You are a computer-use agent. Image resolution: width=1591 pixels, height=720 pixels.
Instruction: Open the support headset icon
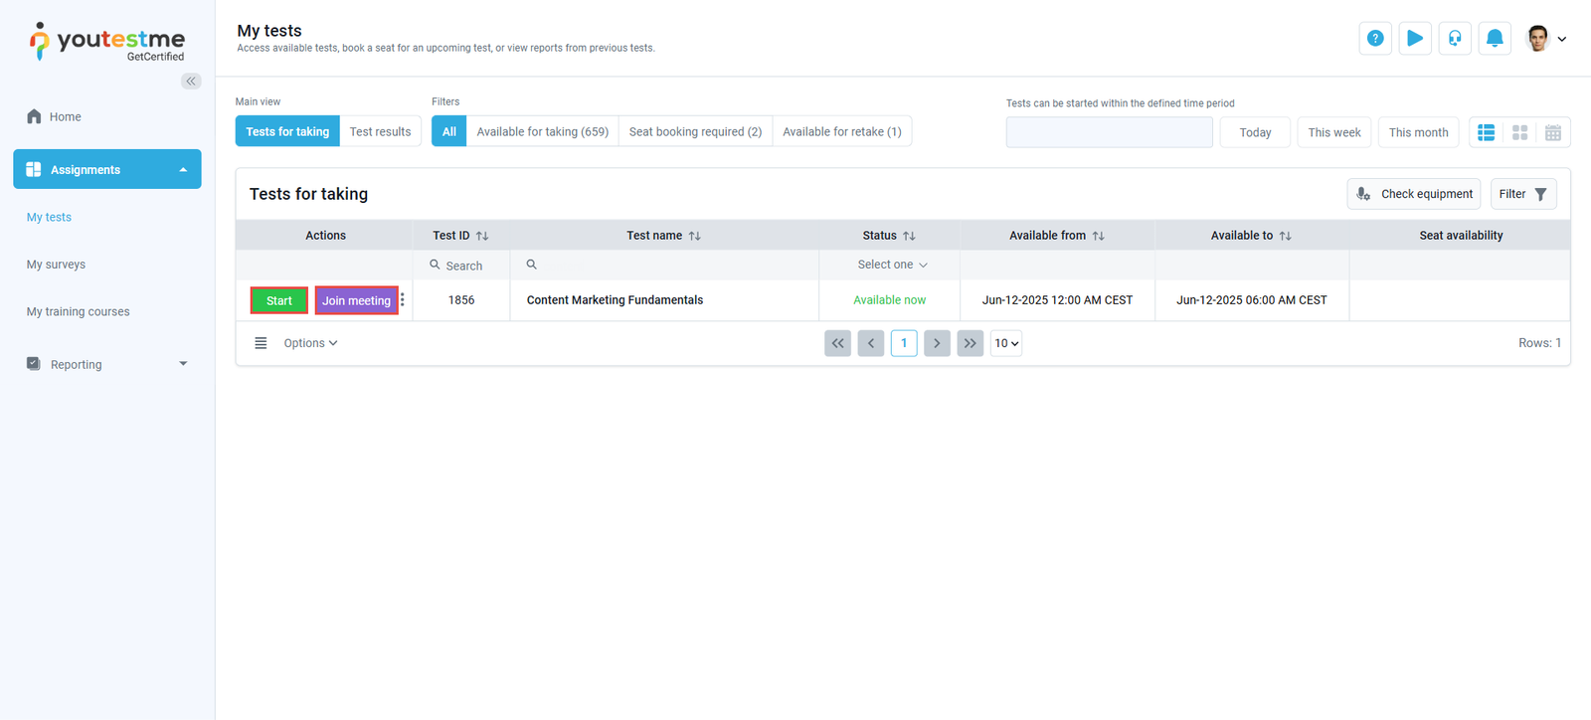pyautogui.click(x=1455, y=39)
